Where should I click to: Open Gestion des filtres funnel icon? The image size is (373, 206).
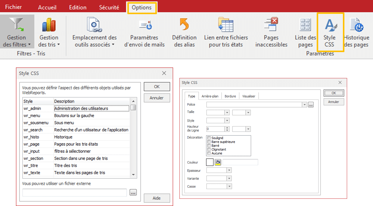[17, 25]
